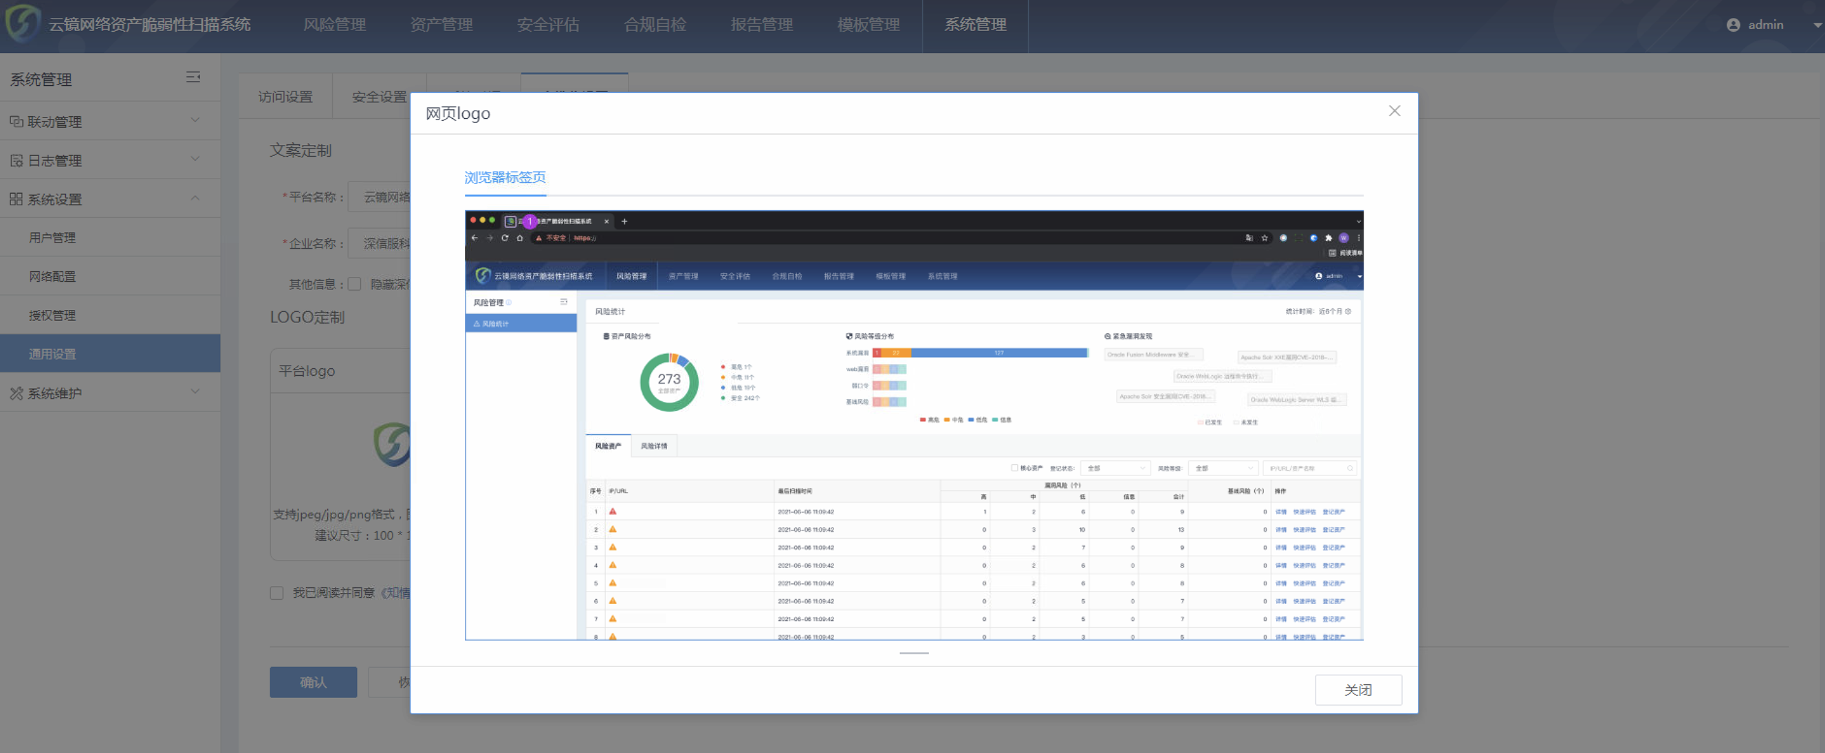Click the 日志管理 document icon
This screenshot has width=1825, height=753.
click(x=17, y=161)
